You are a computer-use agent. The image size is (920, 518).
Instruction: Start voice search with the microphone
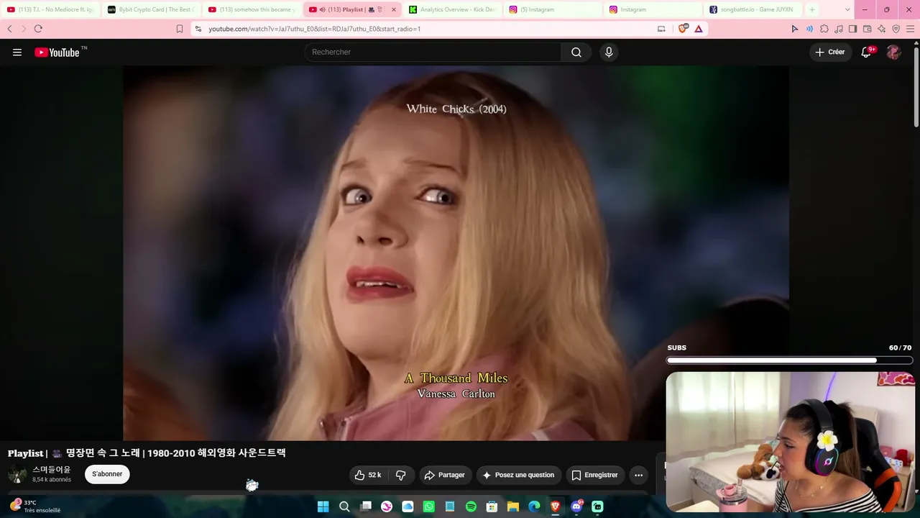coord(609,52)
